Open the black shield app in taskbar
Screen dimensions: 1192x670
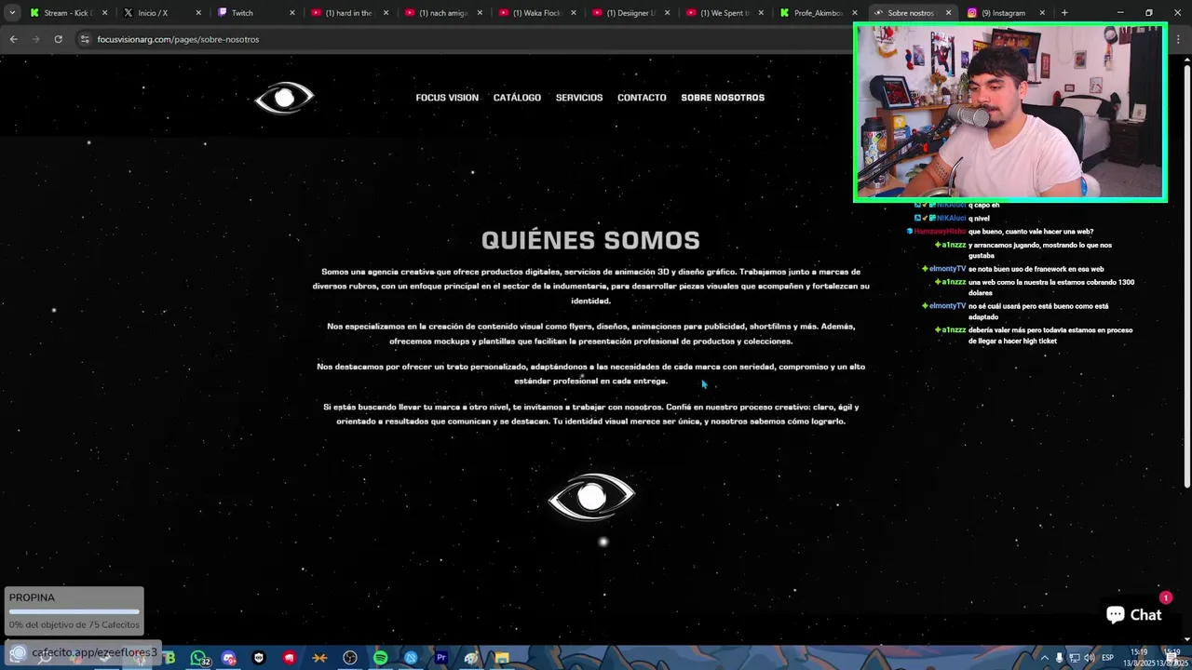tap(259, 658)
